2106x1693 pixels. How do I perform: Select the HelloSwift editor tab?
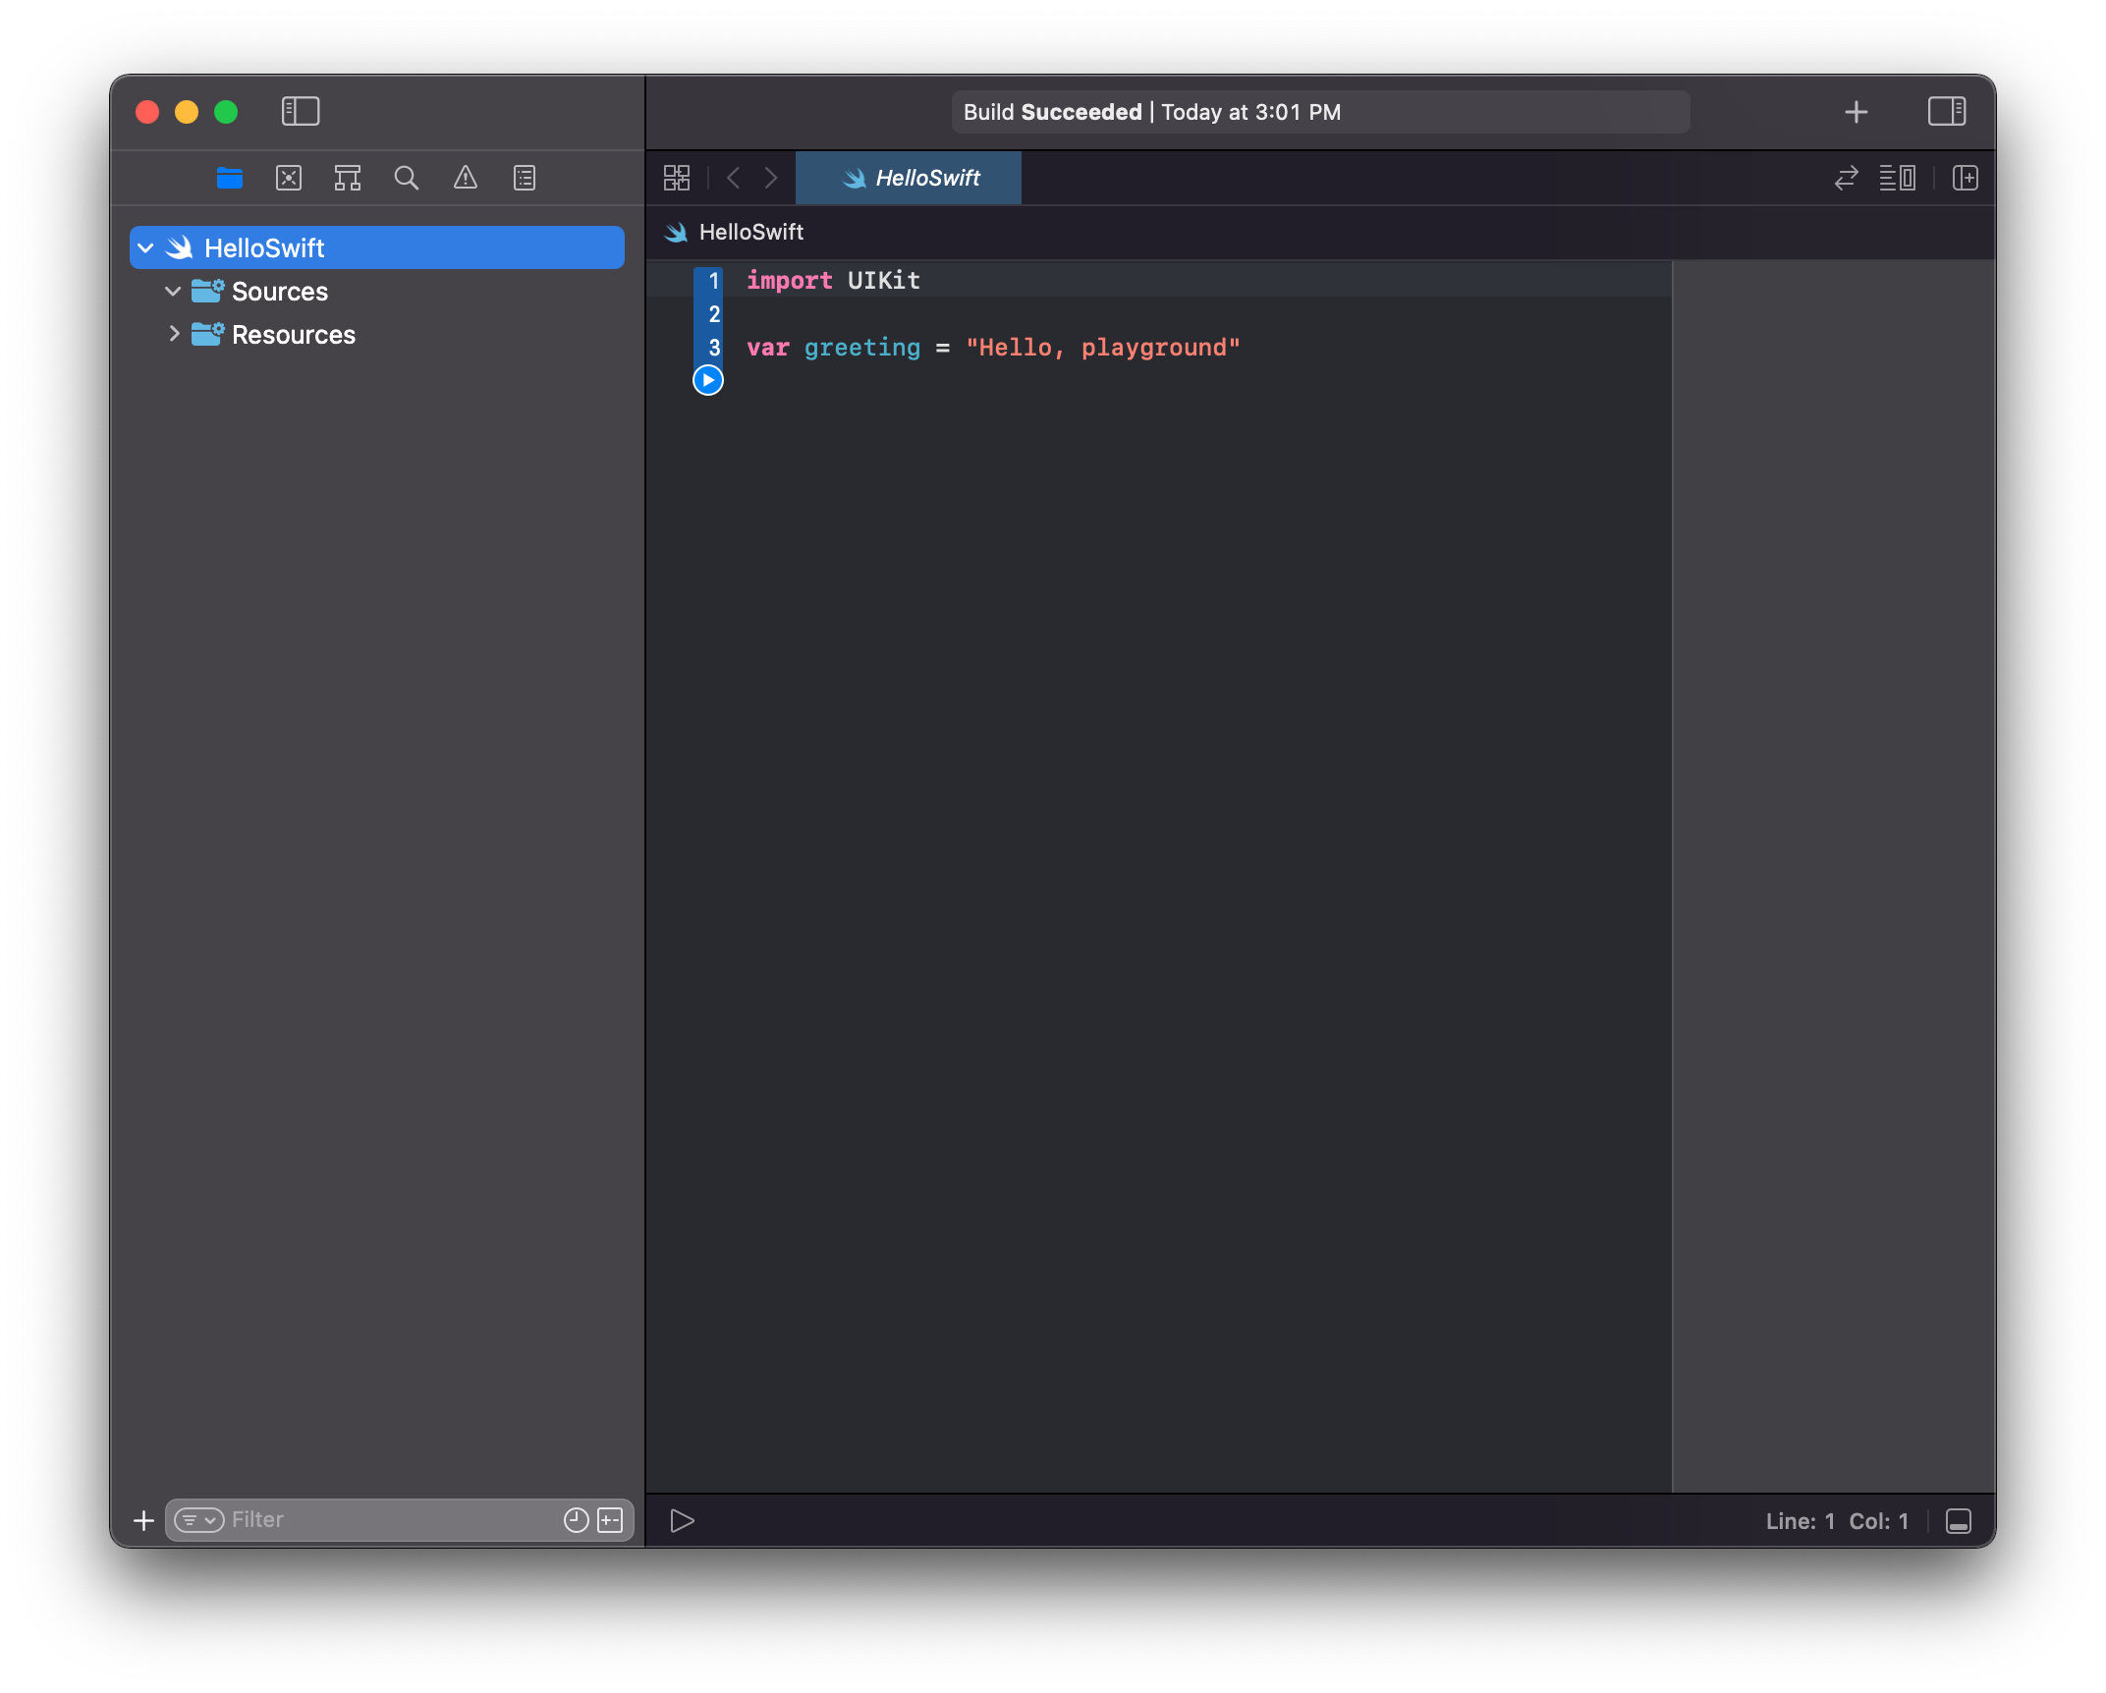909,178
